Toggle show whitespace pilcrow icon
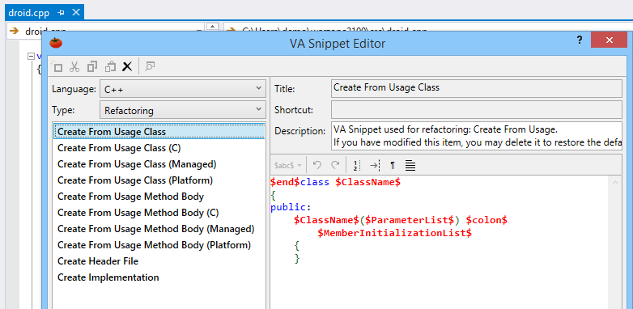633x309 pixels. coord(393,165)
